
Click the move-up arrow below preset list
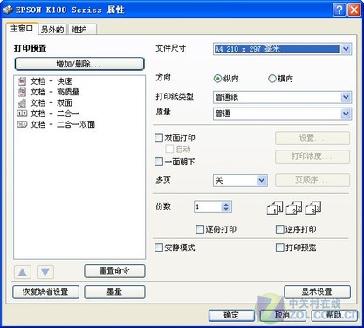coord(23,272)
